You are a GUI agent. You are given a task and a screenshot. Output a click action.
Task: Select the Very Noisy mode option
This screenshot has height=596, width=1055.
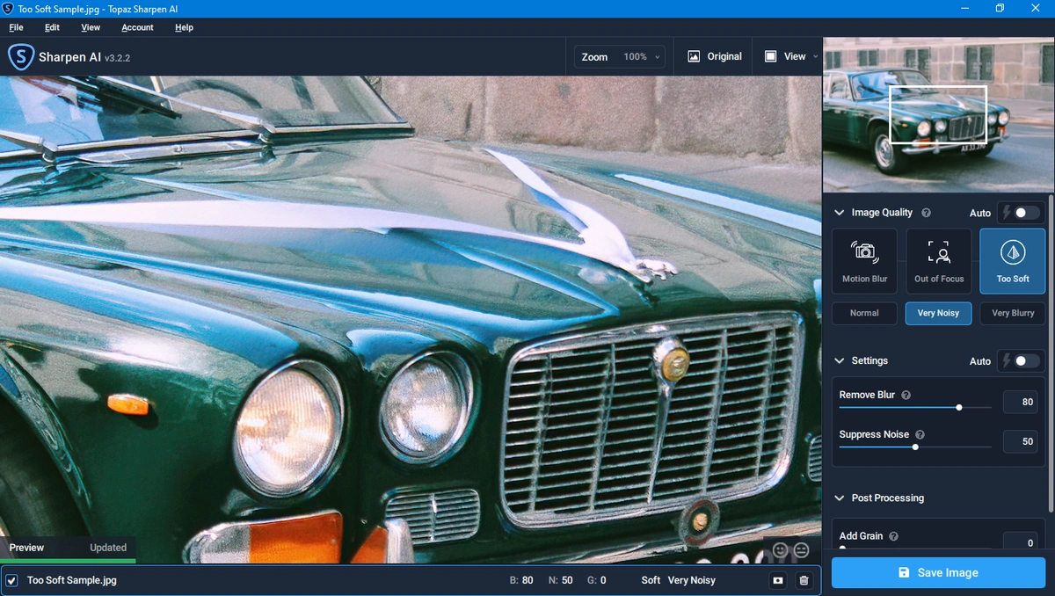(x=938, y=313)
